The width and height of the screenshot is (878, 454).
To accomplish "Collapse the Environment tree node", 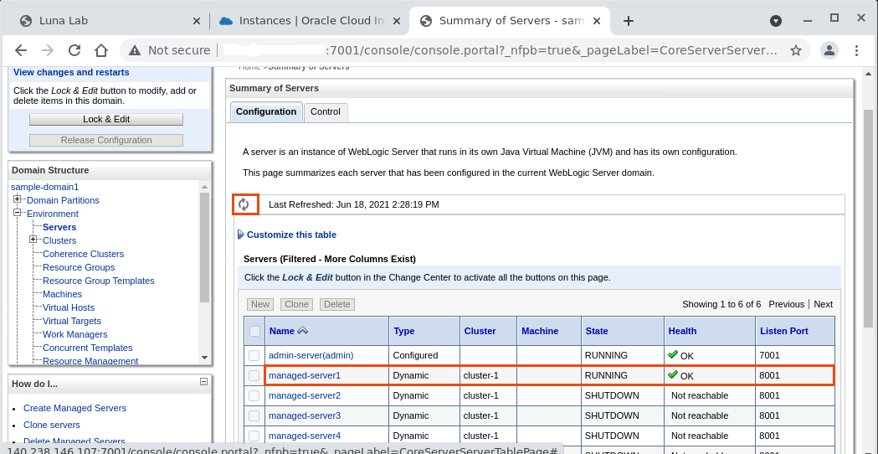I will click(x=18, y=213).
